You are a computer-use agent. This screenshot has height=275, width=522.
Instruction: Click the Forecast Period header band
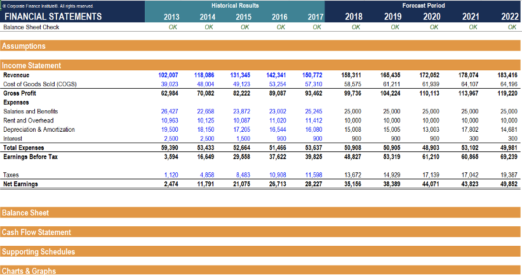[x=424, y=5]
